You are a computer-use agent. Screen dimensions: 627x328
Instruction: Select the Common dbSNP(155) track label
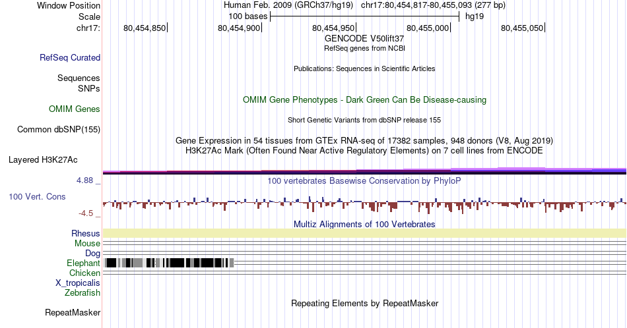point(59,129)
